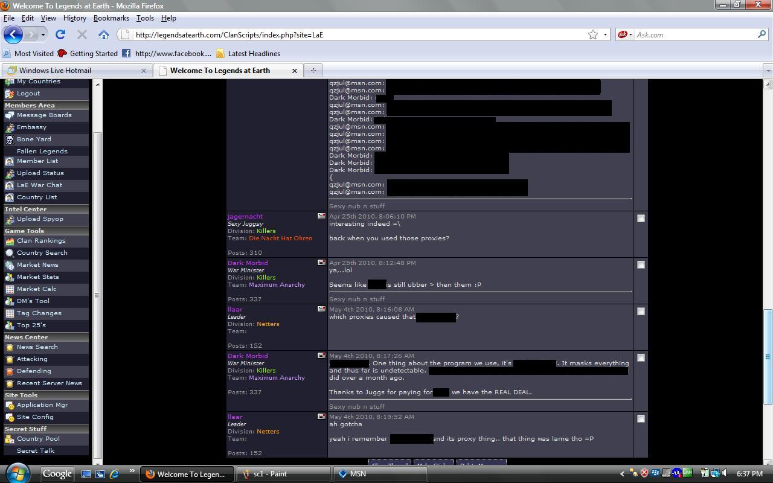Tick checkbox beside llaar's 8:16:08 AM post
This screenshot has width=773, height=483.
[641, 311]
